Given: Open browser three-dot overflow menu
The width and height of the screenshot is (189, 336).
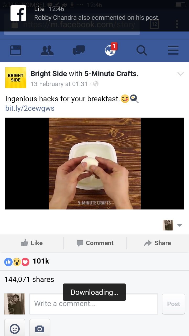Looking at the screenshot, I should click(x=177, y=24).
